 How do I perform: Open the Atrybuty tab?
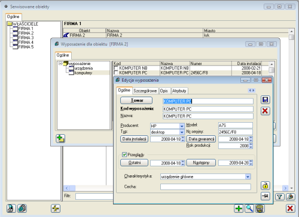pos(179,91)
